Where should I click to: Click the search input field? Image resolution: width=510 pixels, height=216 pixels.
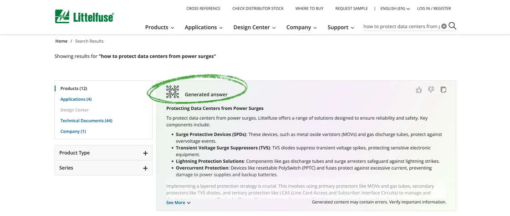tap(401, 27)
